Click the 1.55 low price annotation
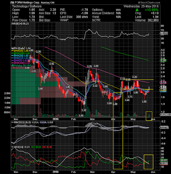 [144, 102]
